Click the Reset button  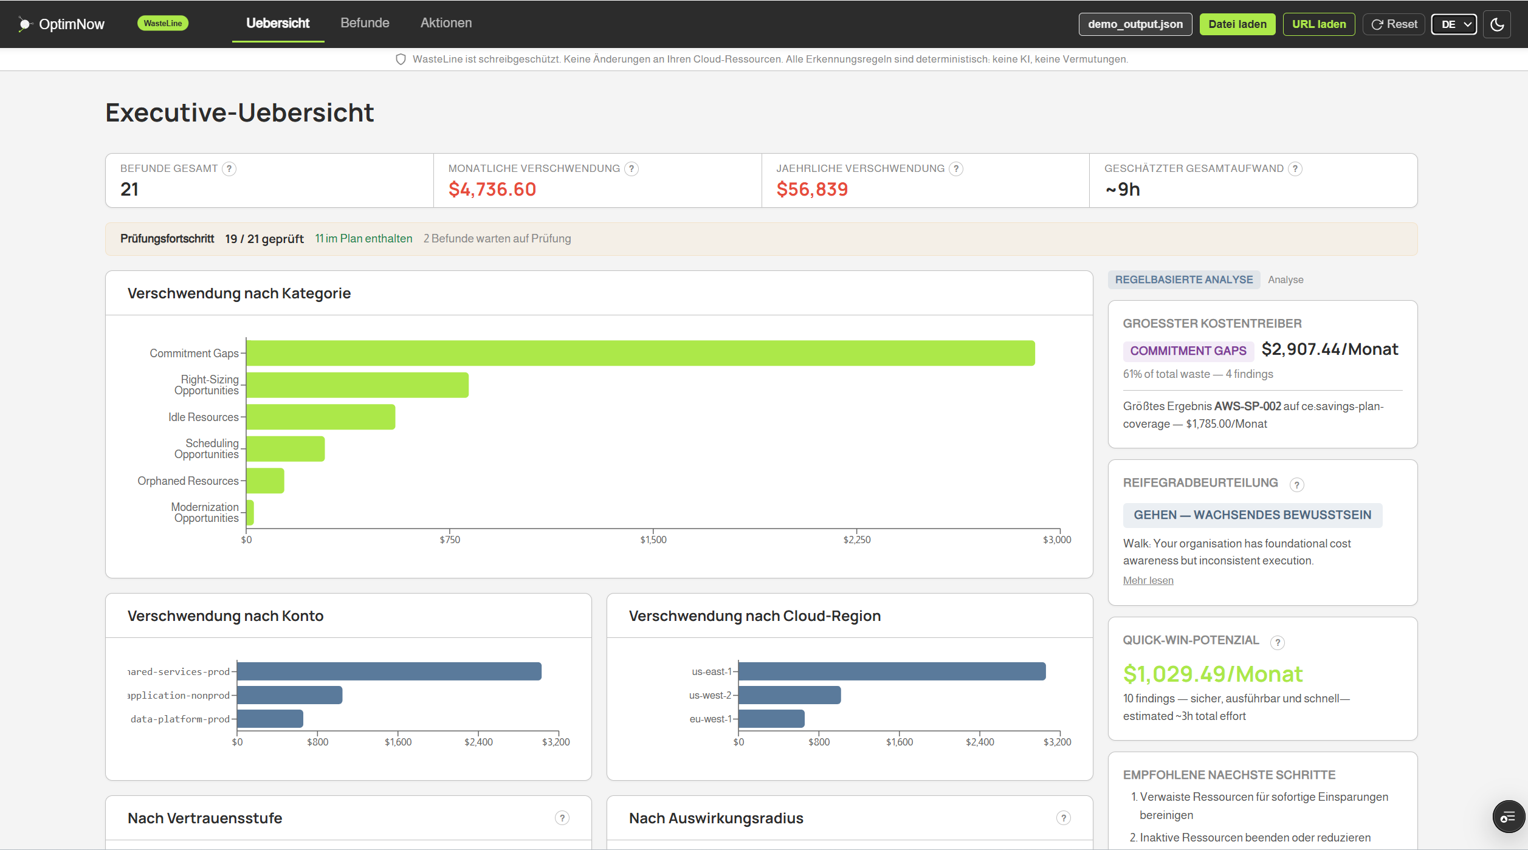[1394, 24]
